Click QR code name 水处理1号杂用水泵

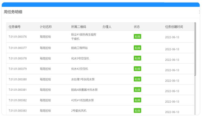(83, 79)
